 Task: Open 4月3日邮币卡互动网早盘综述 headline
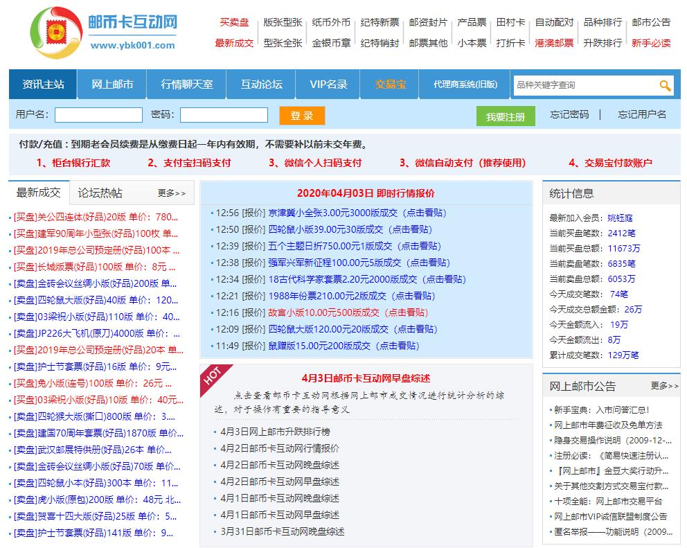(x=366, y=378)
